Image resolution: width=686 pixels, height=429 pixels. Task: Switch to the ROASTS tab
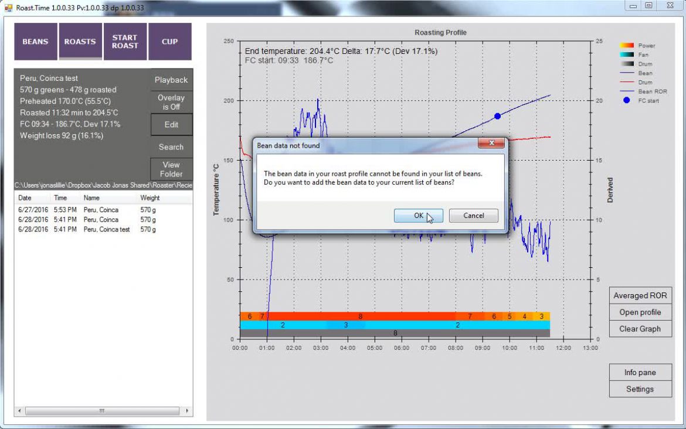tap(80, 42)
